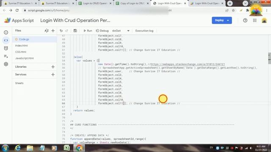Open Project Settings gear icon
The height and width of the screenshot is (152, 271).
6,64
